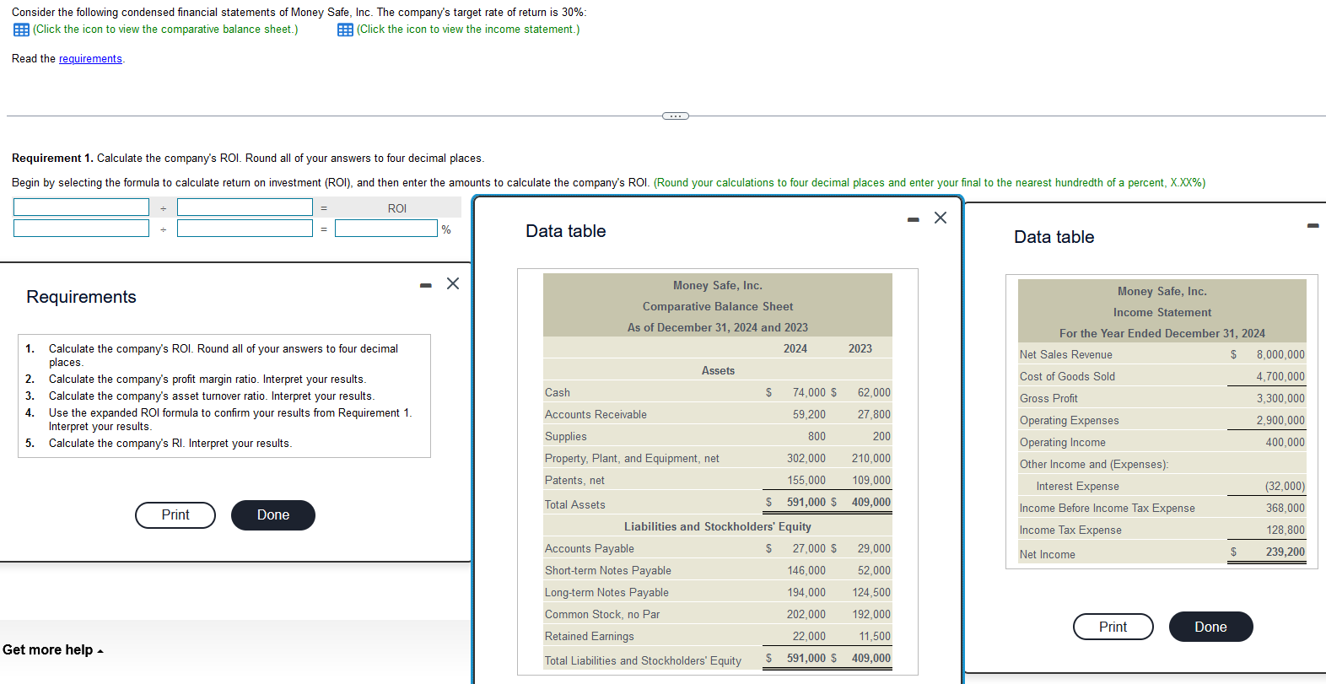Close the balance sheet Data table
The height and width of the screenshot is (684, 1326).
point(941,218)
